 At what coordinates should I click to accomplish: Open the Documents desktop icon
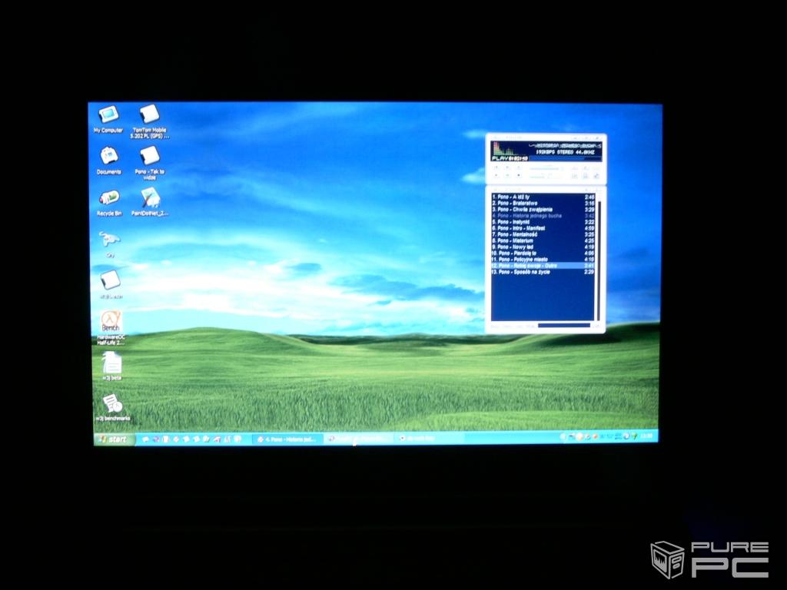point(109,161)
